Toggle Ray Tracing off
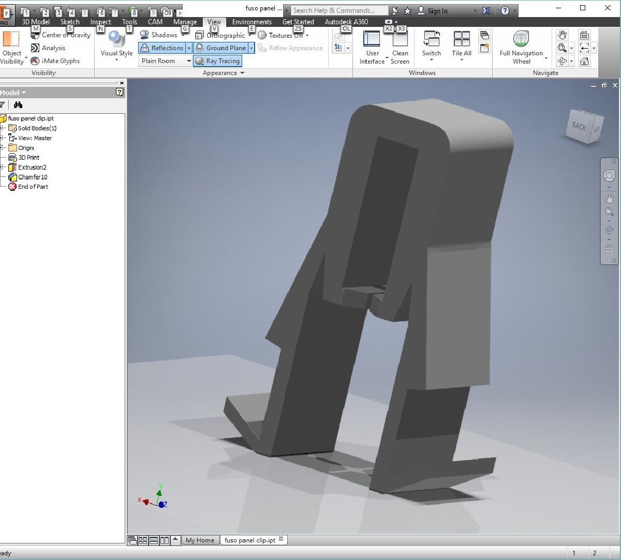The image size is (621, 560). 217,61
